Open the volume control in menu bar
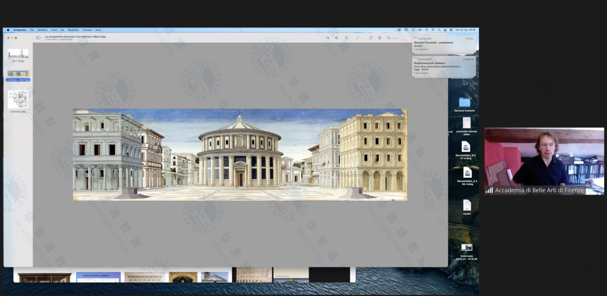 click(x=420, y=30)
